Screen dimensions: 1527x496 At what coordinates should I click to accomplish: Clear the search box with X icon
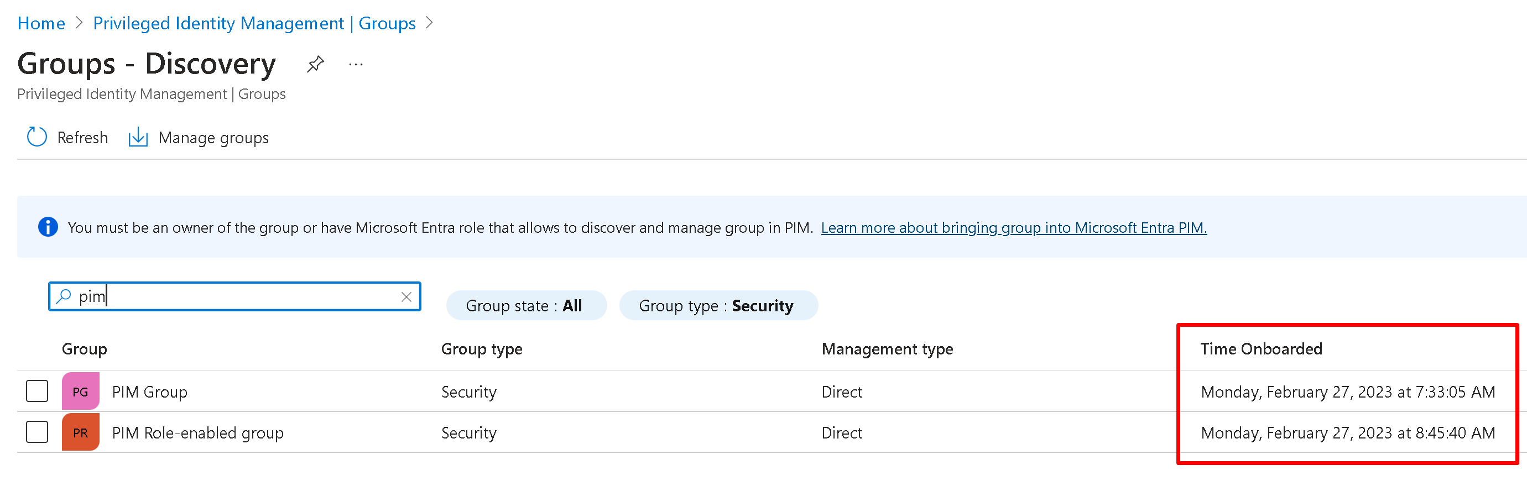[x=406, y=297]
